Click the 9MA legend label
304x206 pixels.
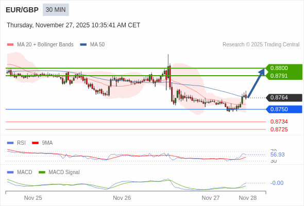pyautogui.click(x=47, y=143)
